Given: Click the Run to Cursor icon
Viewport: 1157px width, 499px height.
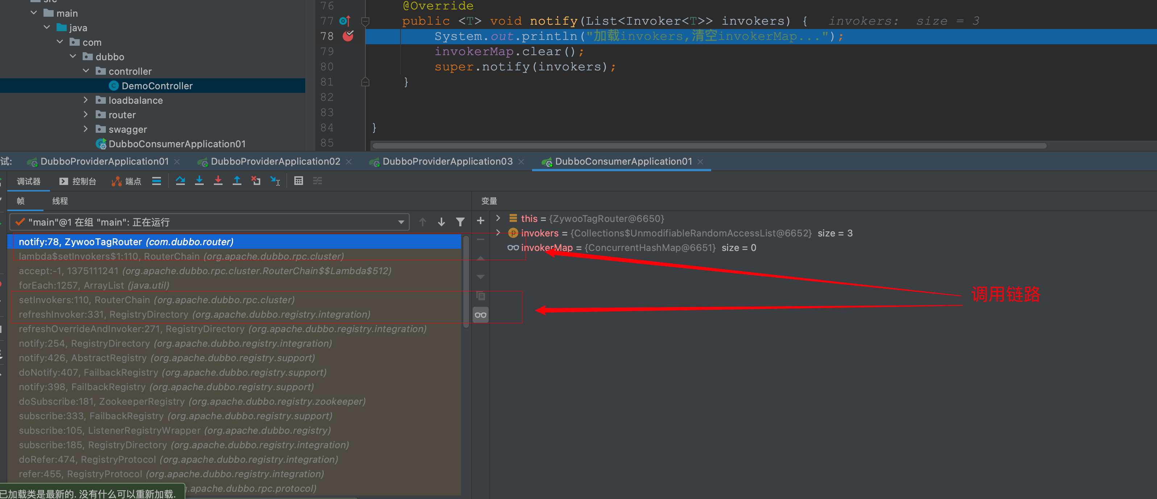Looking at the screenshot, I should pos(275,181).
